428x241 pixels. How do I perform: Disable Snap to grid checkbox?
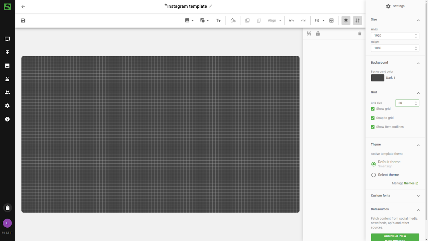point(373,118)
